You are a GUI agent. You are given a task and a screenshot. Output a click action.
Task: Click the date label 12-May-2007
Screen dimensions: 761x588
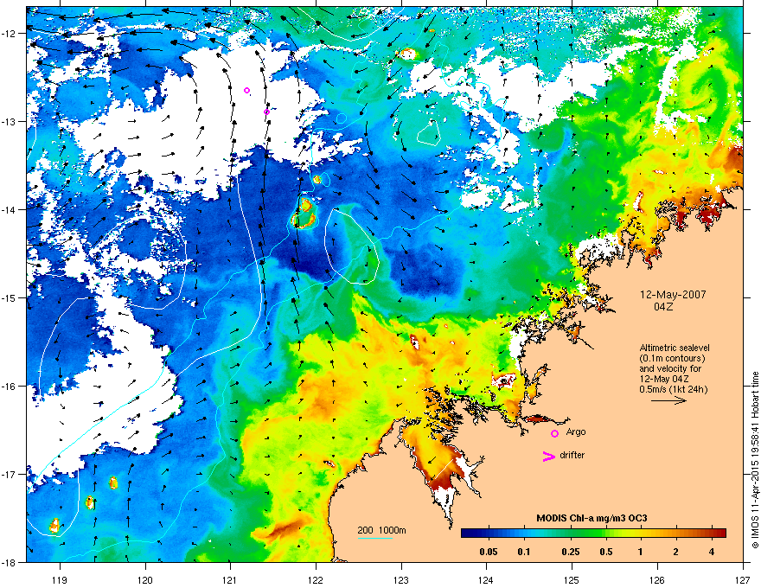(x=673, y=295)
